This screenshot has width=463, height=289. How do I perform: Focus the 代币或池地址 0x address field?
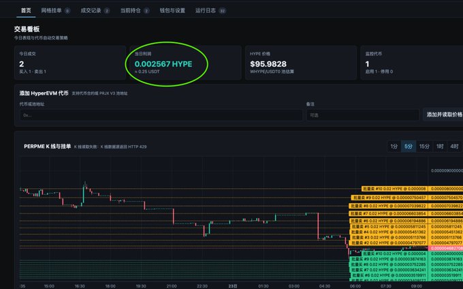[161, 115]
